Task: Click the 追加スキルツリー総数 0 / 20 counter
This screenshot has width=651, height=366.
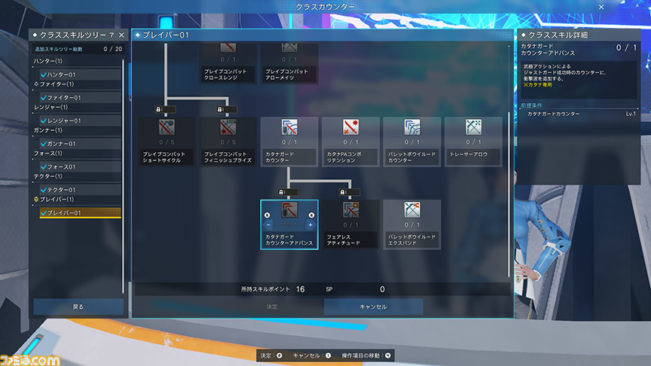Action: 78,49
